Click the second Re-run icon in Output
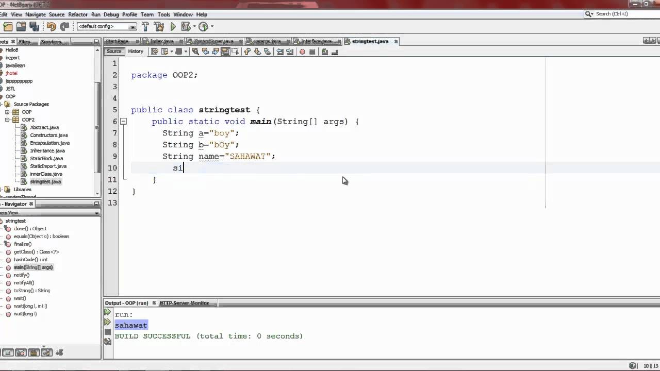Image resolution: width=660 pixels, height=371 pixels. (107, 322)
